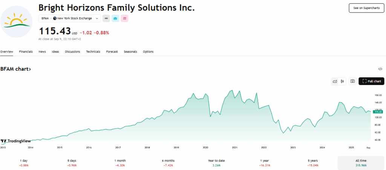386x170 pixels.
Task: Click the At close at Sep 9 text
Action: [60, 39]
